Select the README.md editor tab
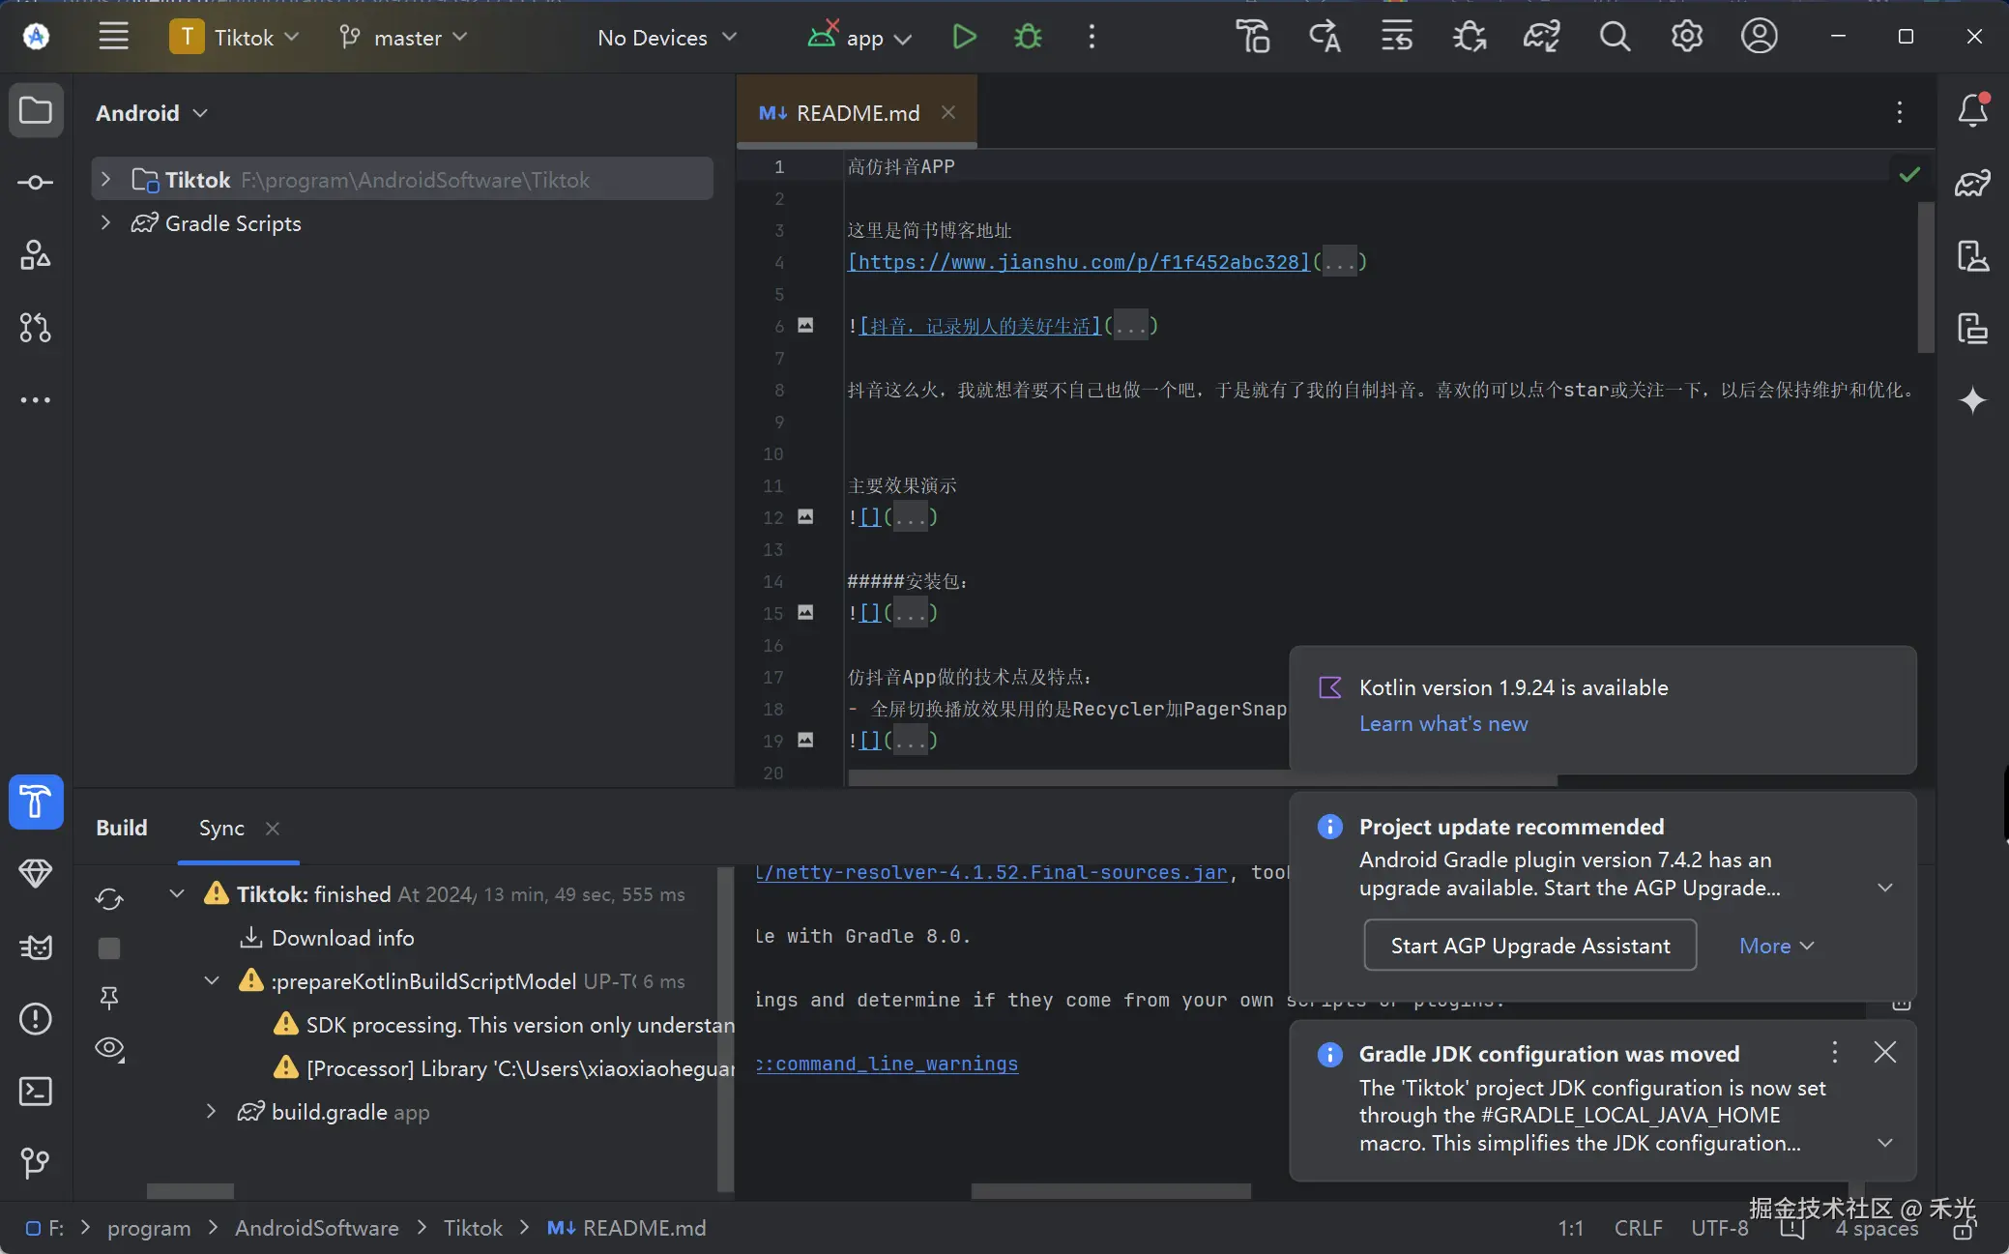 [857, 113]
